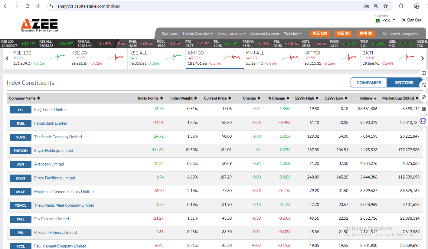Open the zoom magnifier icon in address bar
The image size is (428, 249).
coord(376,6)
